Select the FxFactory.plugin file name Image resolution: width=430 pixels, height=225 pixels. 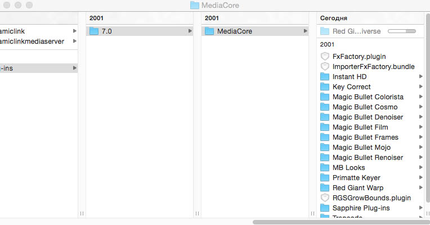pos(359,57)
